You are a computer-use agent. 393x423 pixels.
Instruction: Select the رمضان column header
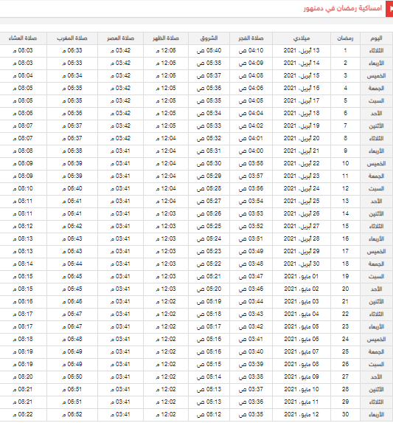[x=345, y=38]
